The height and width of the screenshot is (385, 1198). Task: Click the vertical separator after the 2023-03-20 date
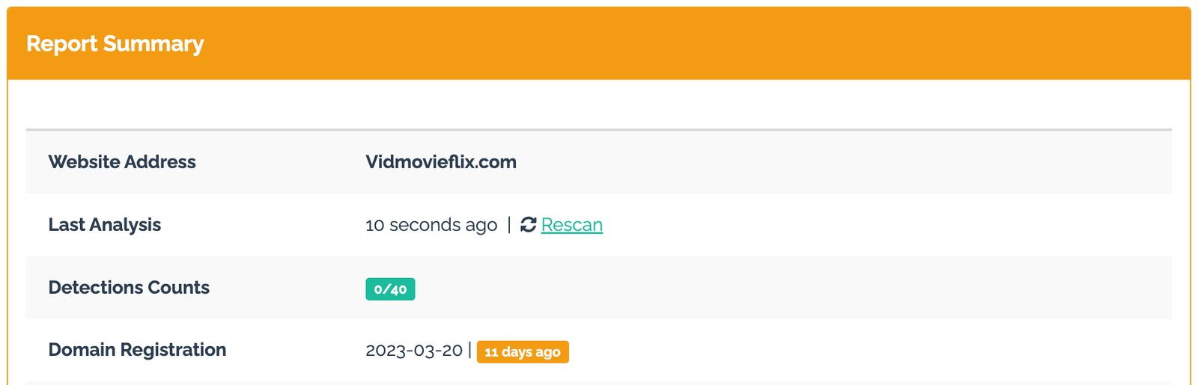coord(470,350)
